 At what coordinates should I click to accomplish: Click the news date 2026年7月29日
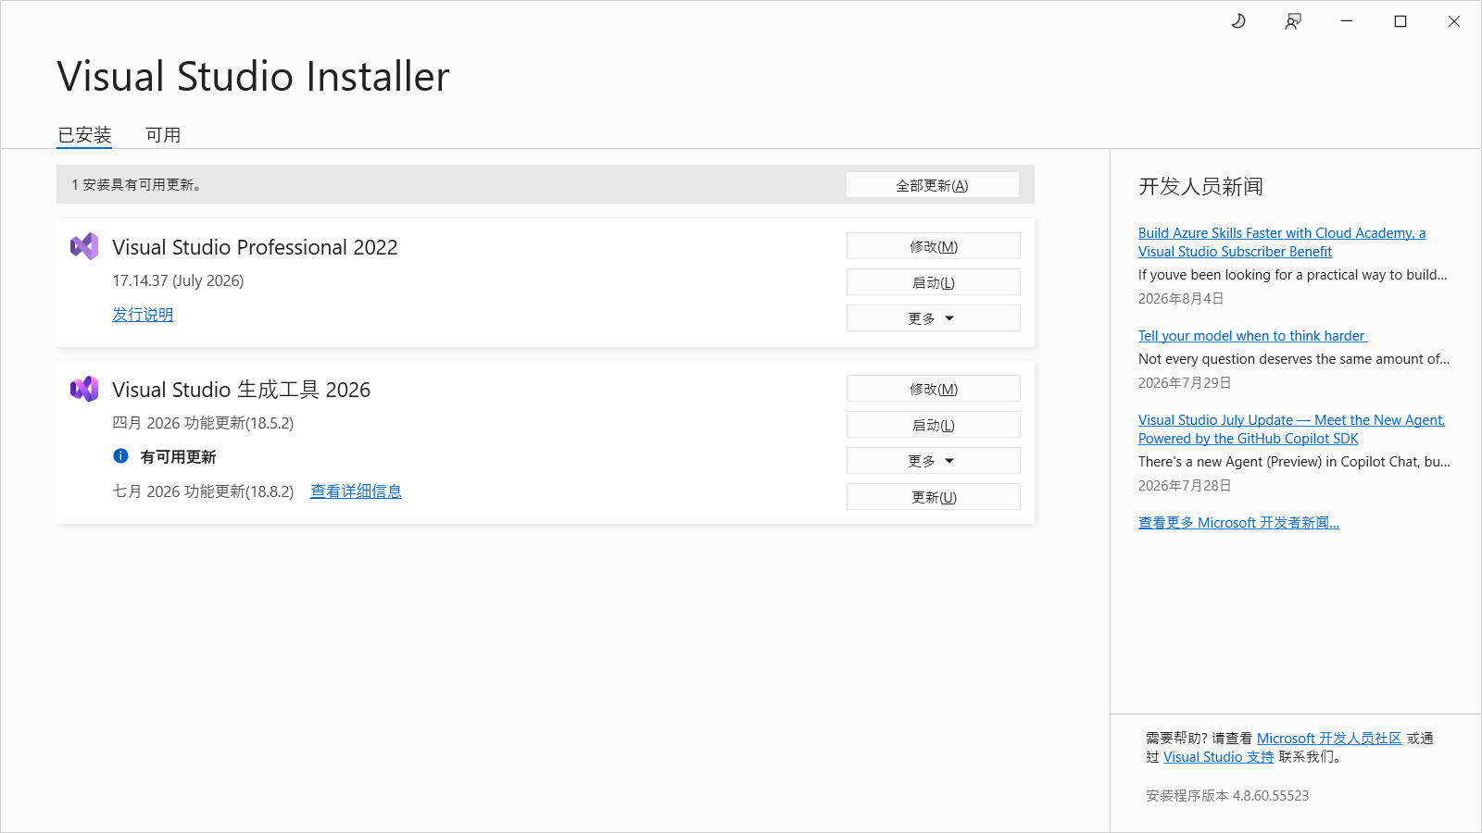1185,383
